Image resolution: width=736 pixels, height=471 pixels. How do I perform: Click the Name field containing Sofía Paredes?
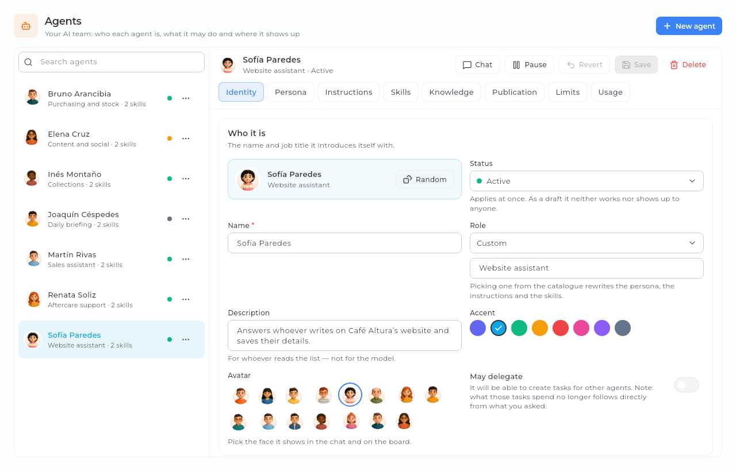(344, 243)
